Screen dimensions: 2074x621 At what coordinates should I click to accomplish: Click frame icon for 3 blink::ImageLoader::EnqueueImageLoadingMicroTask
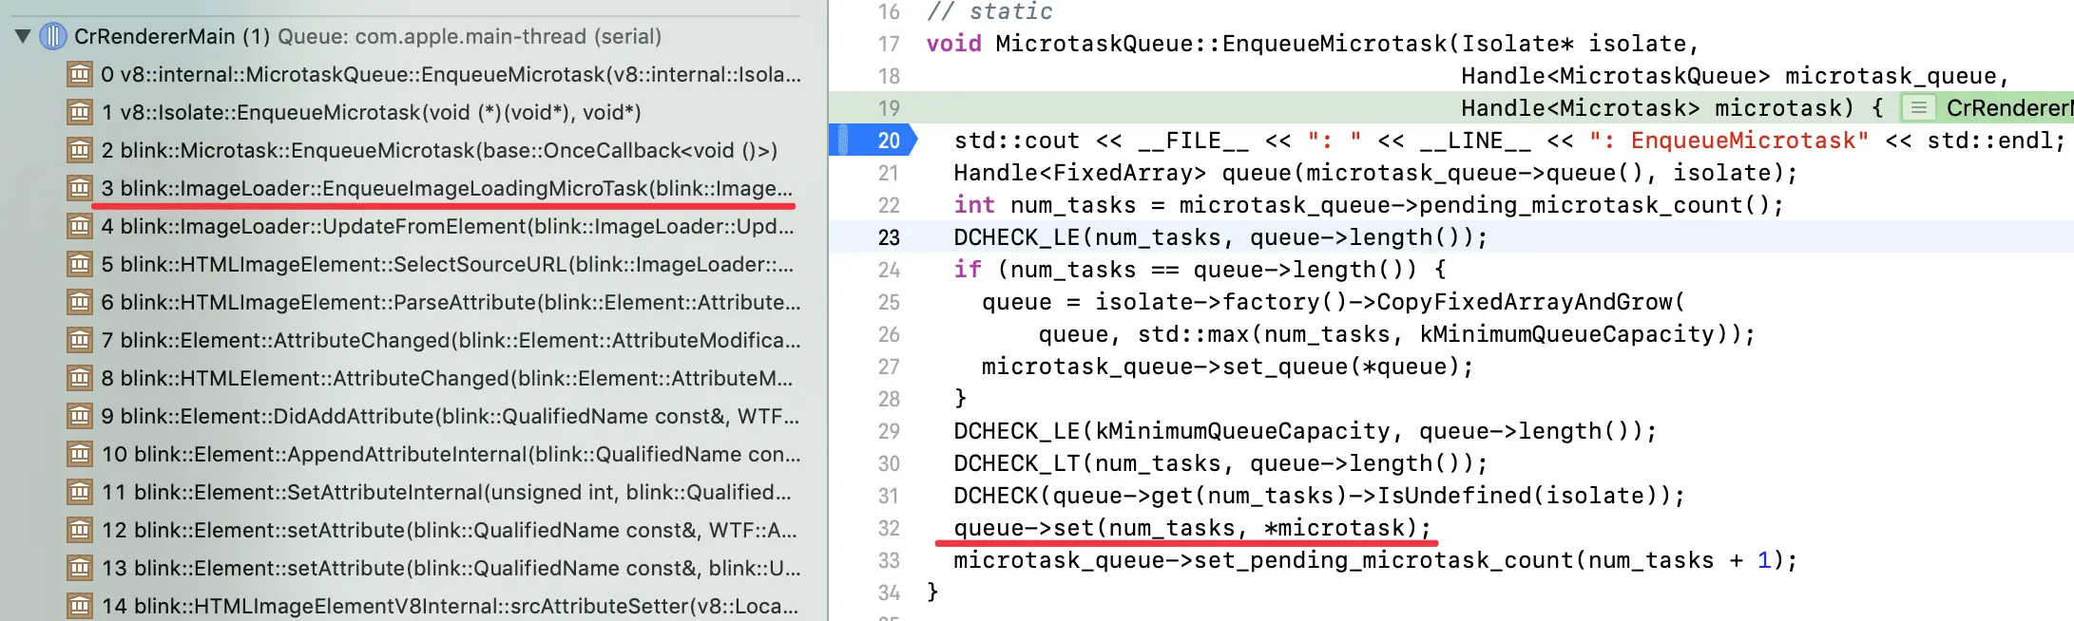coord(80,188)
